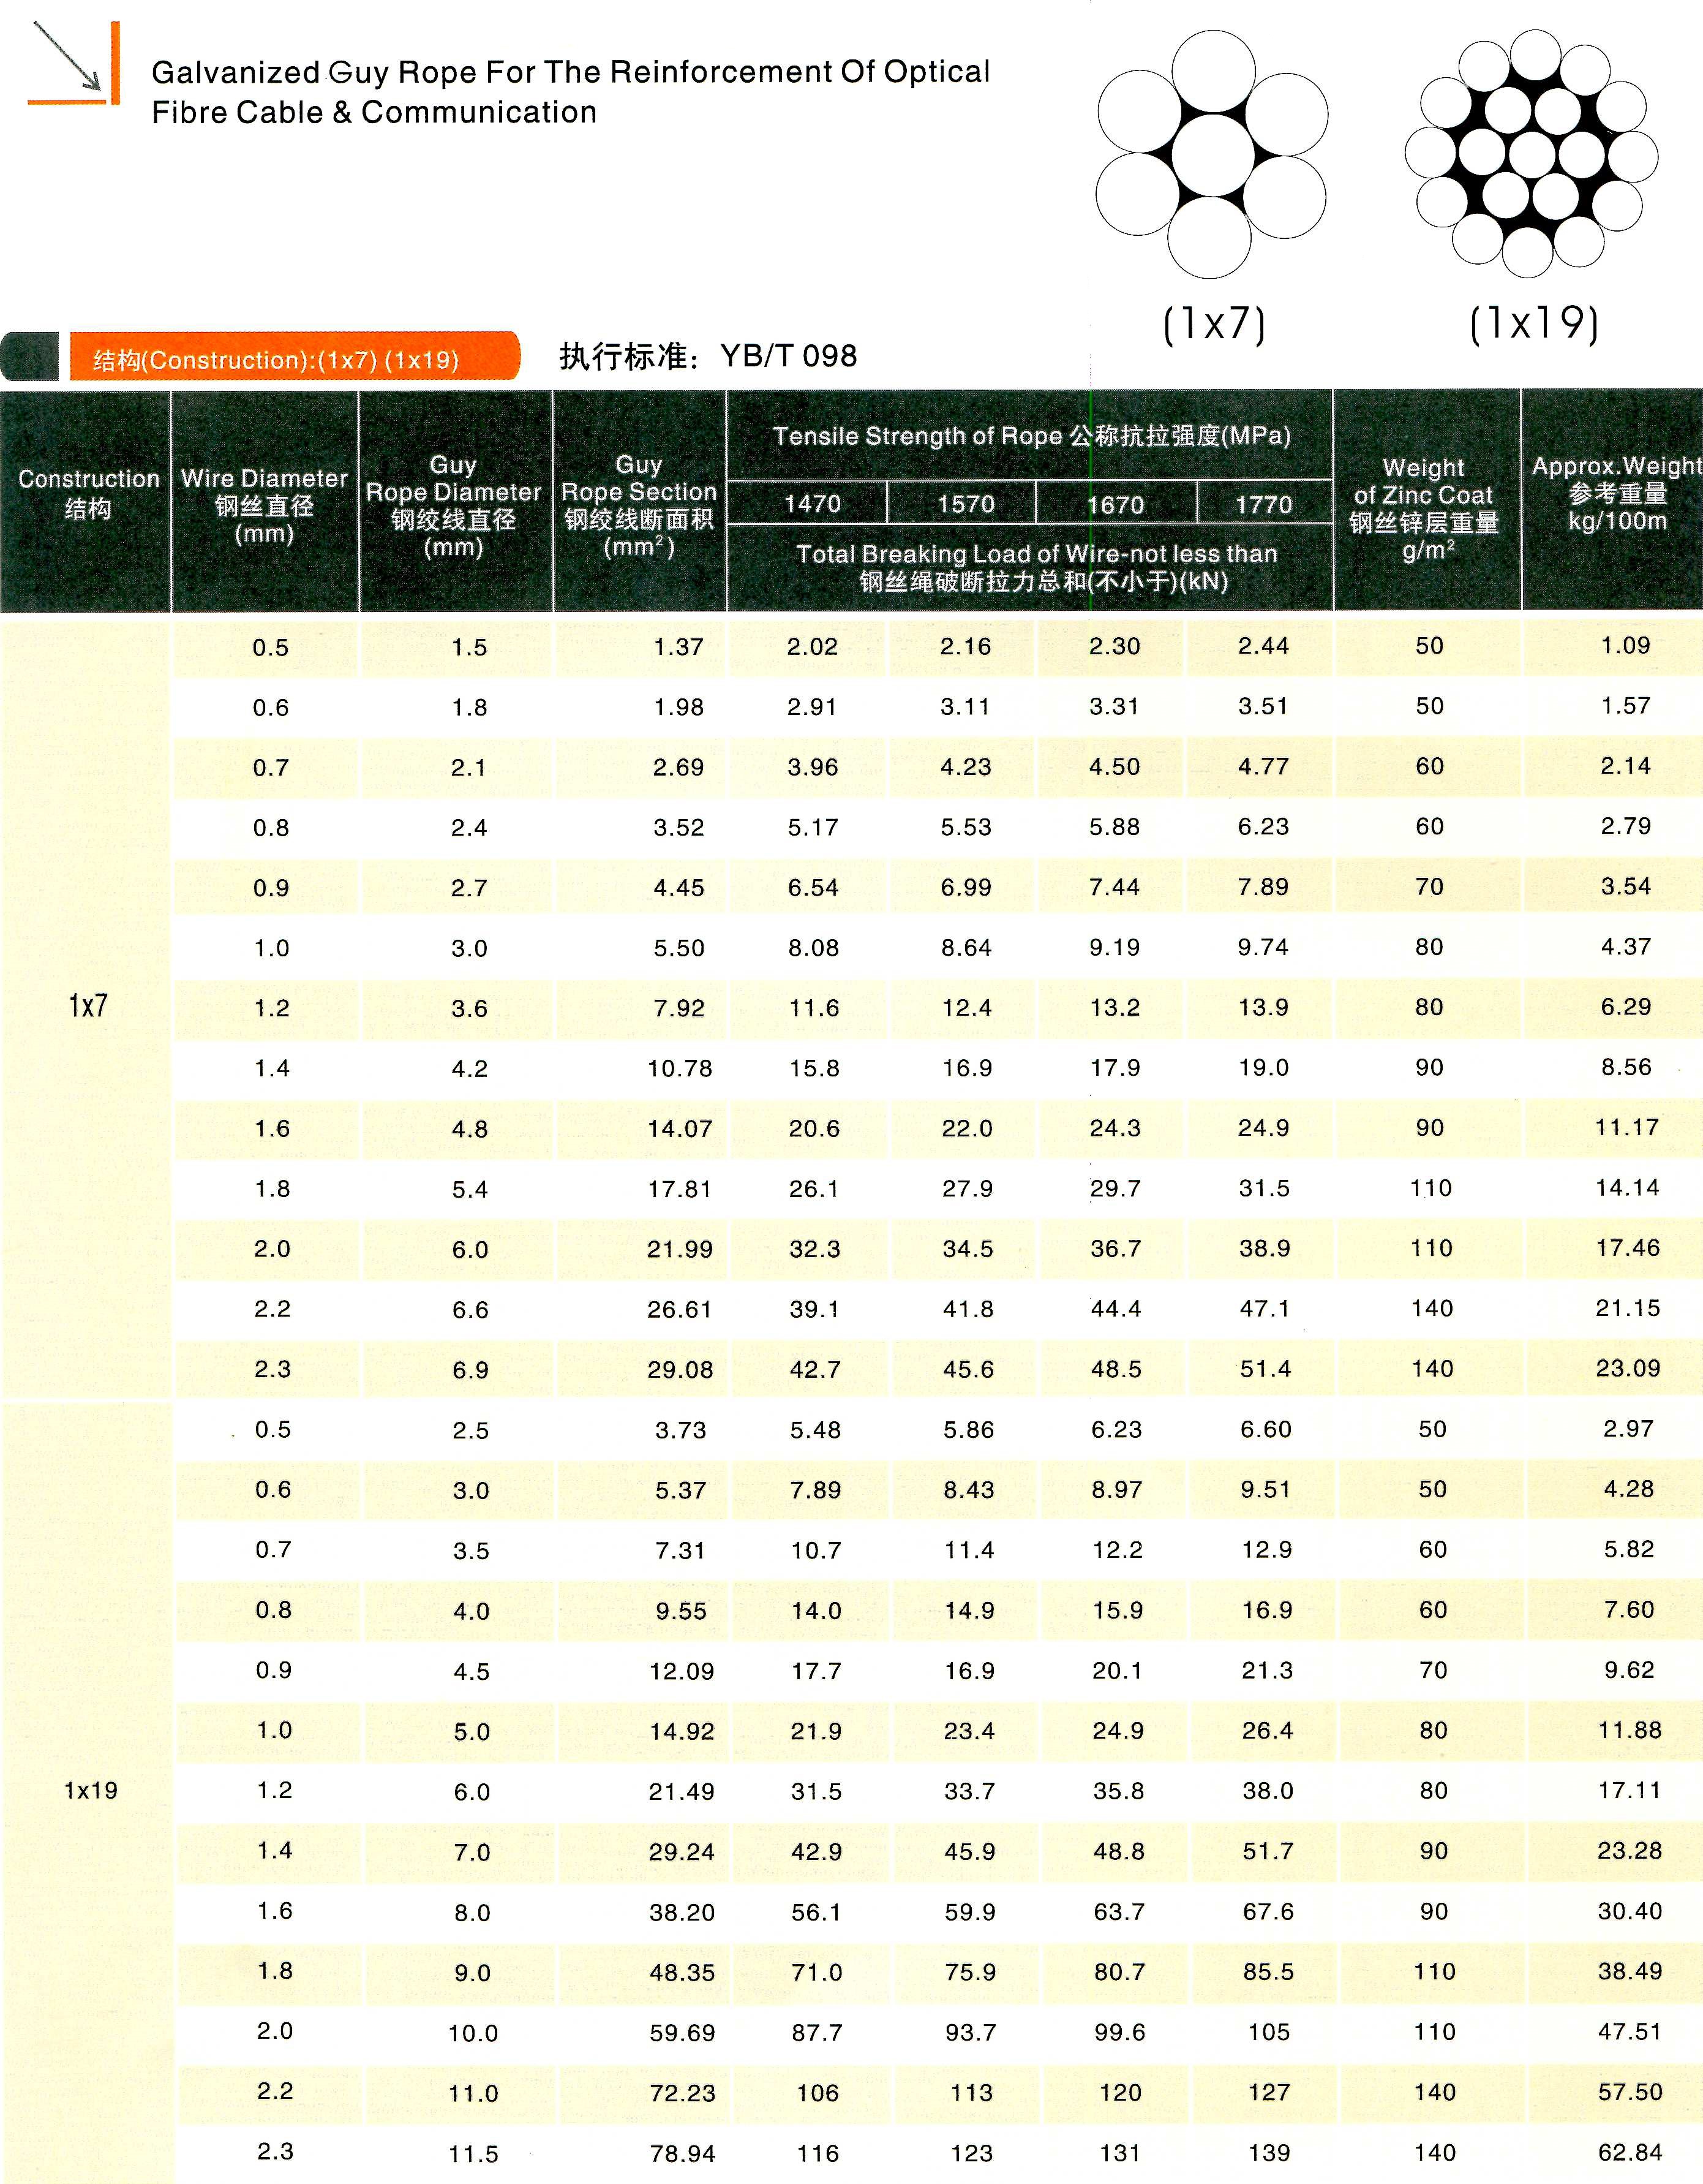Click the breaking load value '131'

(1121, 2153)
